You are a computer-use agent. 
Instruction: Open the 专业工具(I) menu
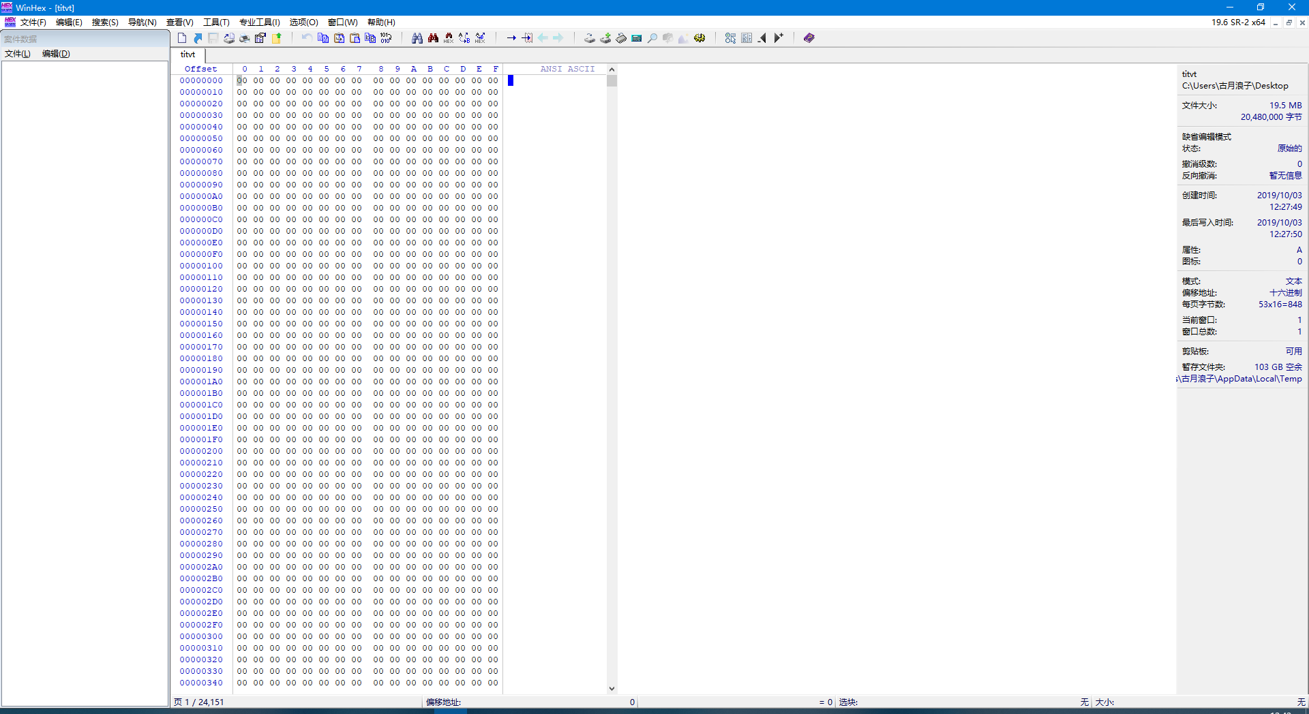click(259, 22)
